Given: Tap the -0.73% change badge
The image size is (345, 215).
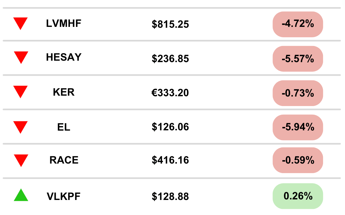Looking at the screenshot, I should click(298, 93).
